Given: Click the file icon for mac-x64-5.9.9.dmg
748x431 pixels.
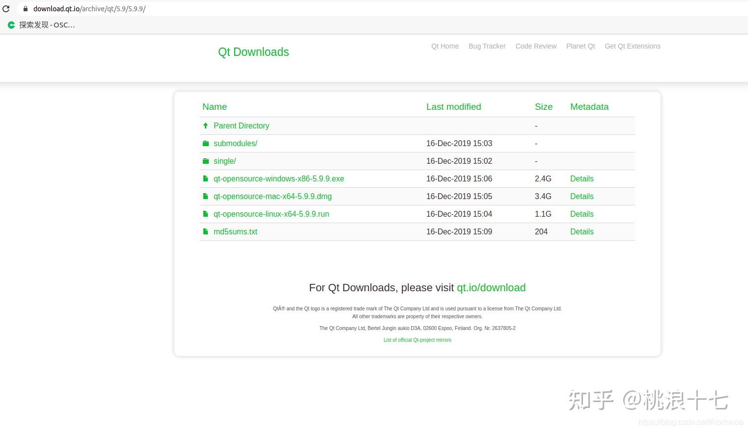Looking at the screenshot, I should click(206, 196).
